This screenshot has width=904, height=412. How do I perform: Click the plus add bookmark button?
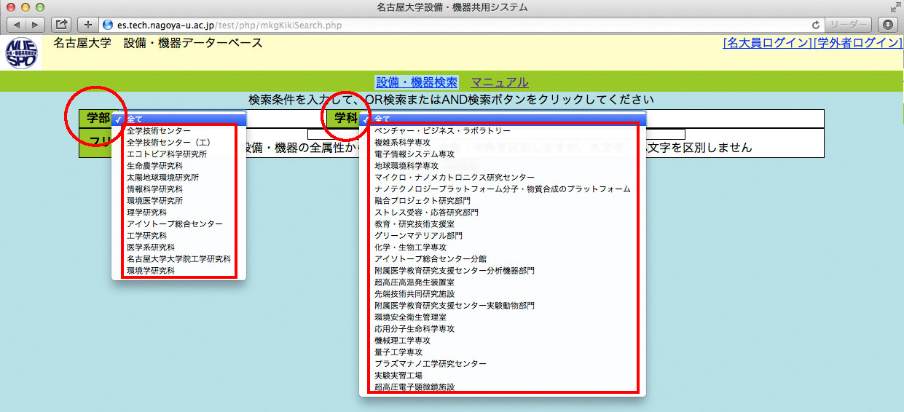pyautogui.click(x=87, y=25)
